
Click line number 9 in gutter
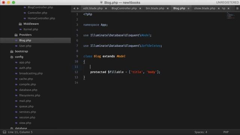pos(77,56)
